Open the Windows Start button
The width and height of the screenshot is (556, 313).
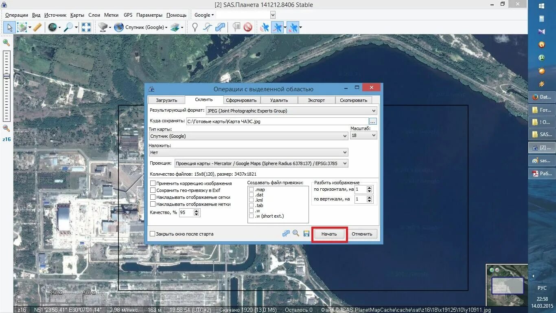(x=542, y=6)
